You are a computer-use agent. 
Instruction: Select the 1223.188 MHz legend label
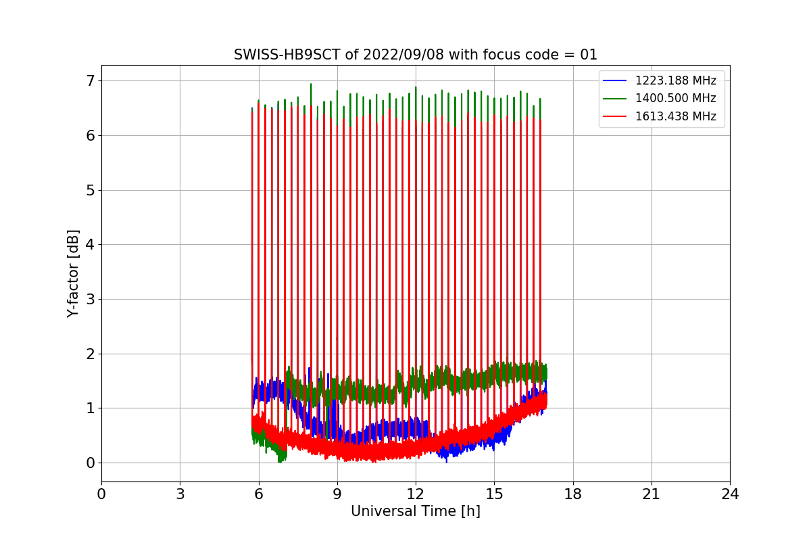point(676,81)
